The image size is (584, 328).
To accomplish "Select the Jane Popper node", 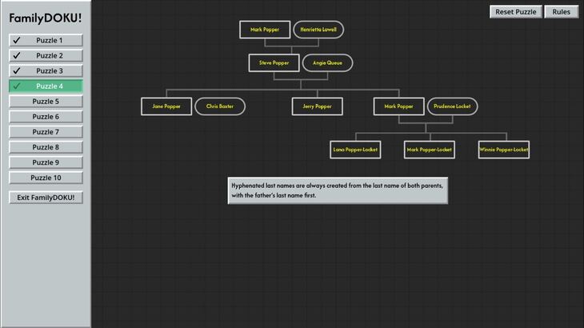I will [166, 106].
